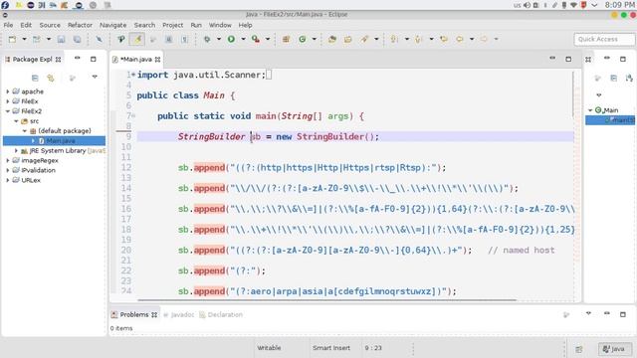Expand the apache project node
The height and width of the screenshot is (358, 637).
coord(7,91)
